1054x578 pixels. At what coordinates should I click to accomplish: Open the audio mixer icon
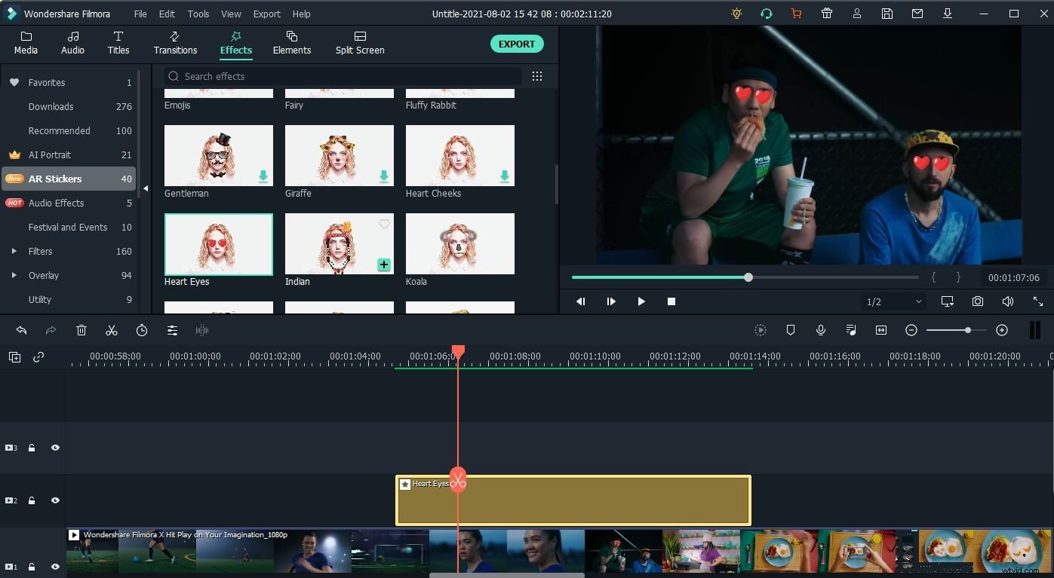851,329
